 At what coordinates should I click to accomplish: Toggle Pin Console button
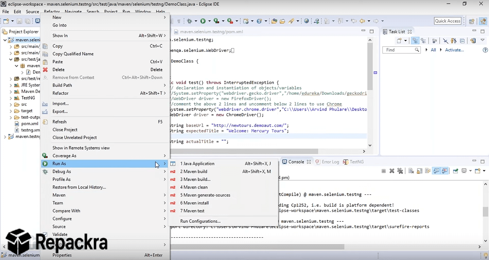(455, 171)
